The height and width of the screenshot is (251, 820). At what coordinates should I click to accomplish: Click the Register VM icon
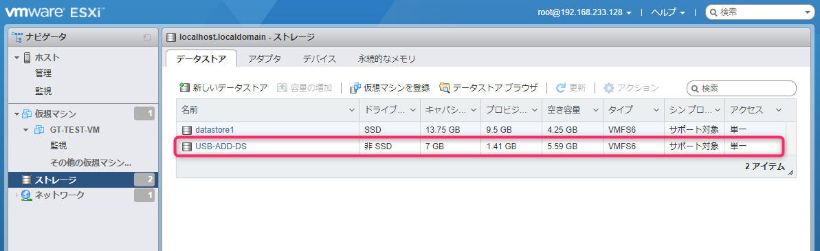(x=355, y=88)
